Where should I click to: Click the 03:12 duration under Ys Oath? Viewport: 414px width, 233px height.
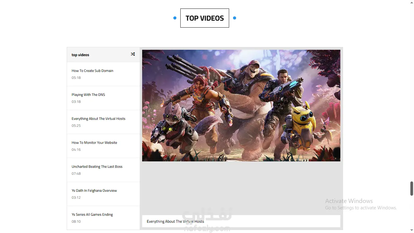click(76, 198)
